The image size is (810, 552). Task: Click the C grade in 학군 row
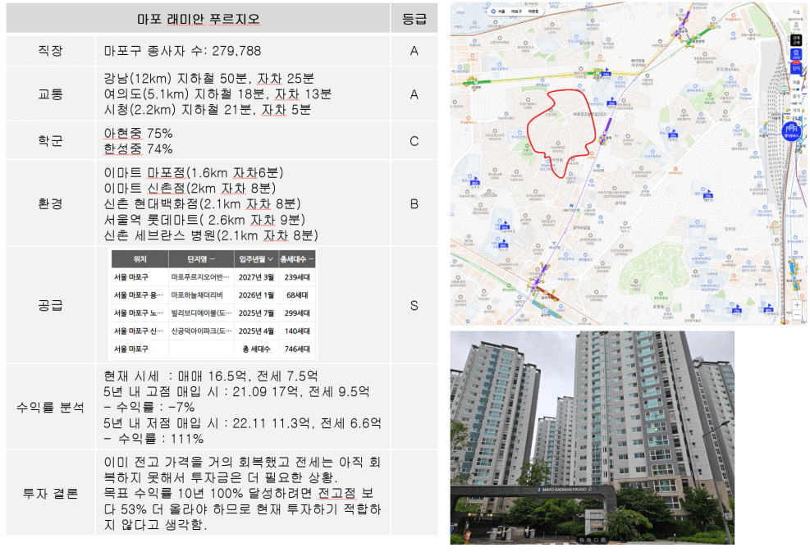pyautogui.click(x=414, y=141)
